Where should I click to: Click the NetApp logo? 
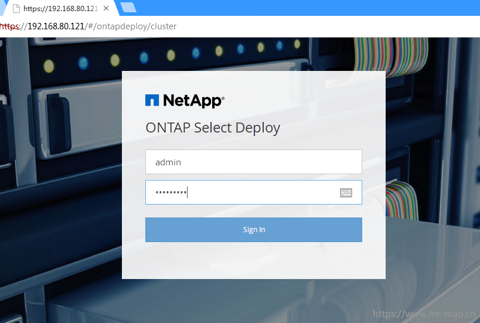pyautogui.click(x=185, y=100)
